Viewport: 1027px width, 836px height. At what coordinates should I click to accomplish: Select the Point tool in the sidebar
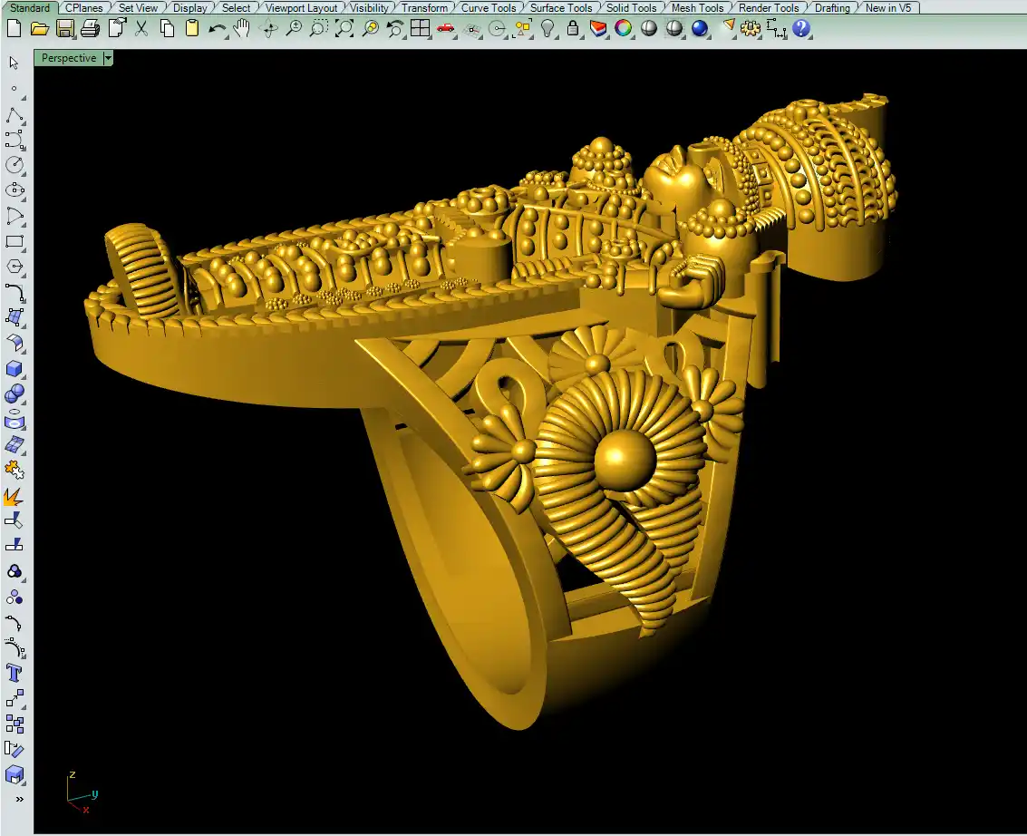pos(15,89)
